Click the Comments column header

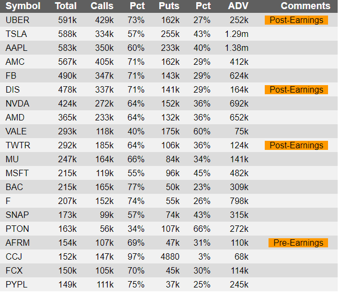(306, 6)
